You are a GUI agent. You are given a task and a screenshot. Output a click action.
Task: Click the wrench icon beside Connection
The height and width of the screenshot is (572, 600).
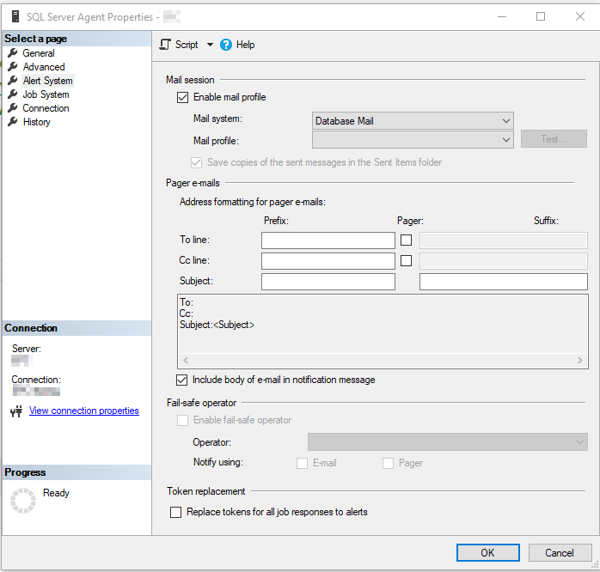(13, 108)
